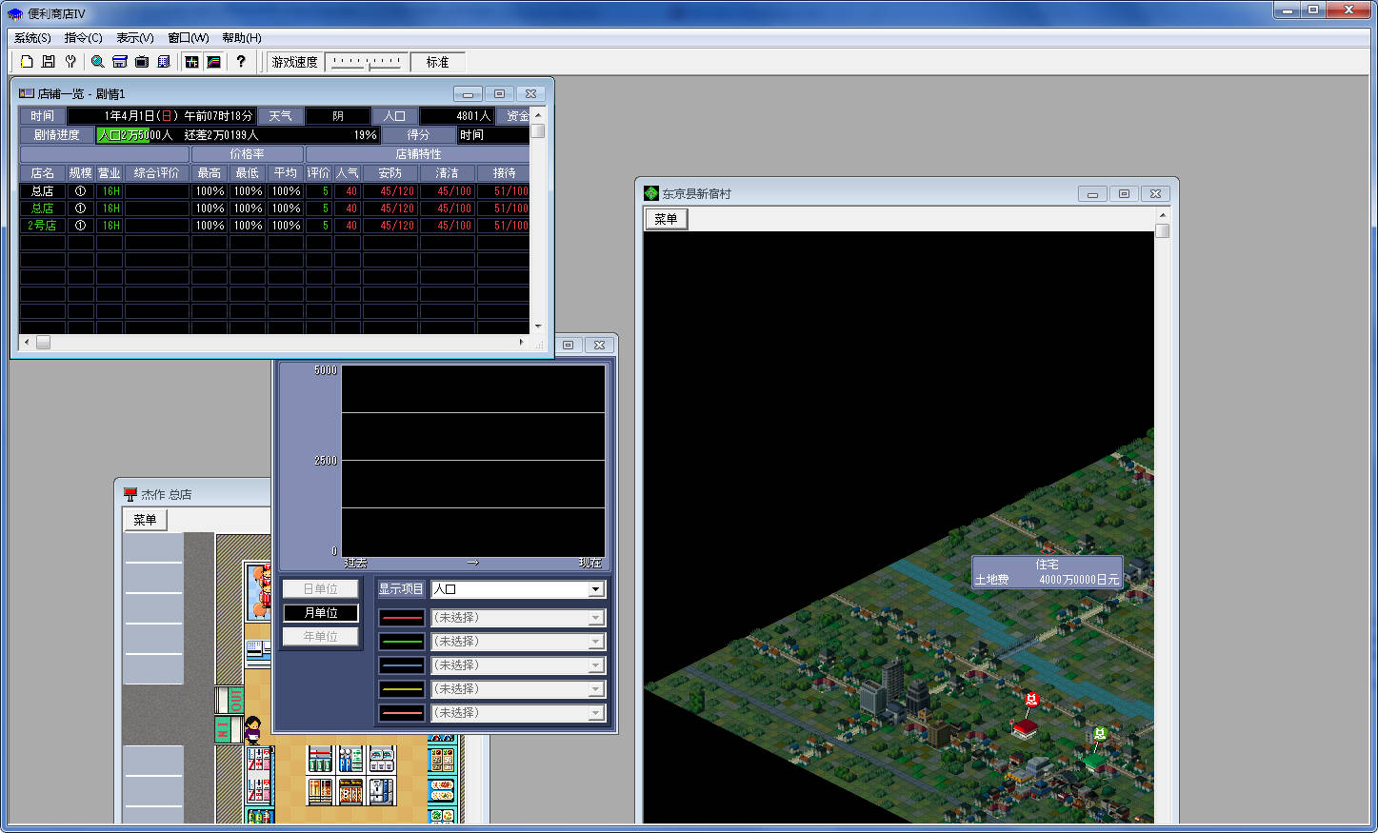Expand the green line series dropdown
Image resolution: width=1378 pixels, height=833 pixels.
coord(517,642)
